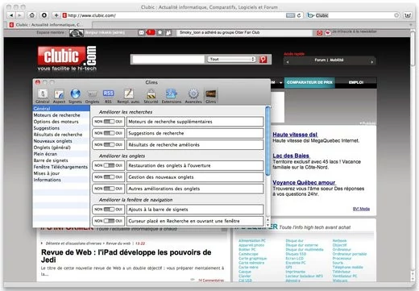Open the Onglets preferences icon
419x291 pixels.
coord(92,96)
